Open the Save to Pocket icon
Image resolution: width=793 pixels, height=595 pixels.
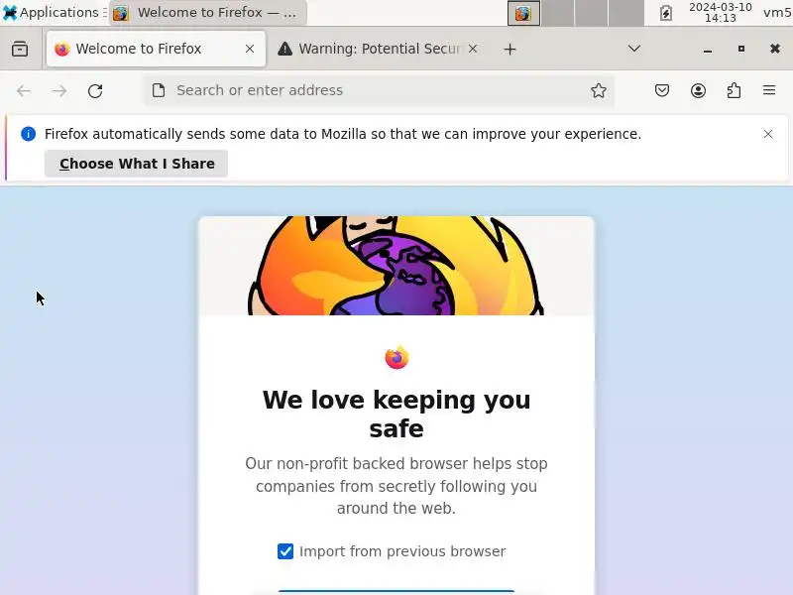662,90
